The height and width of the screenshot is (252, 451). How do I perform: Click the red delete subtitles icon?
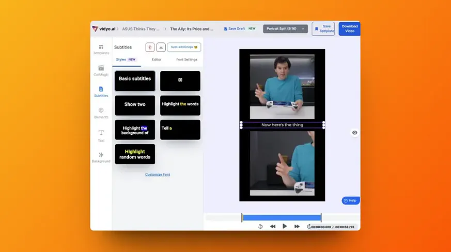(150, 47)
